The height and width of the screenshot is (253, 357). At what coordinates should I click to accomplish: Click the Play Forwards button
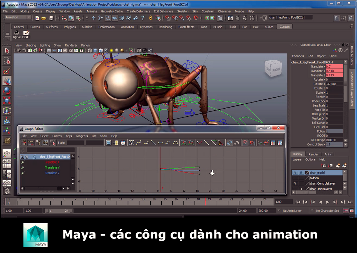(x=328, y=202)
